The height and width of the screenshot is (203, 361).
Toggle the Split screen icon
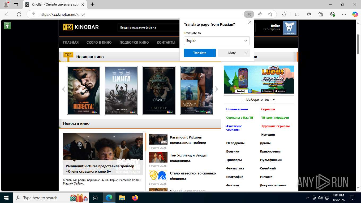297,14
